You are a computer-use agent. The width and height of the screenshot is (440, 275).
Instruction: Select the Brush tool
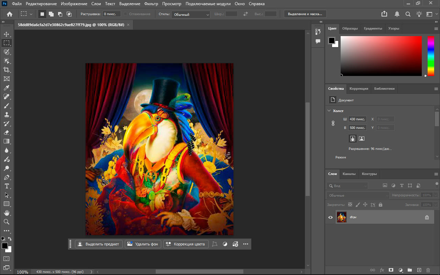pyautogui.click(x=7, y=106)
